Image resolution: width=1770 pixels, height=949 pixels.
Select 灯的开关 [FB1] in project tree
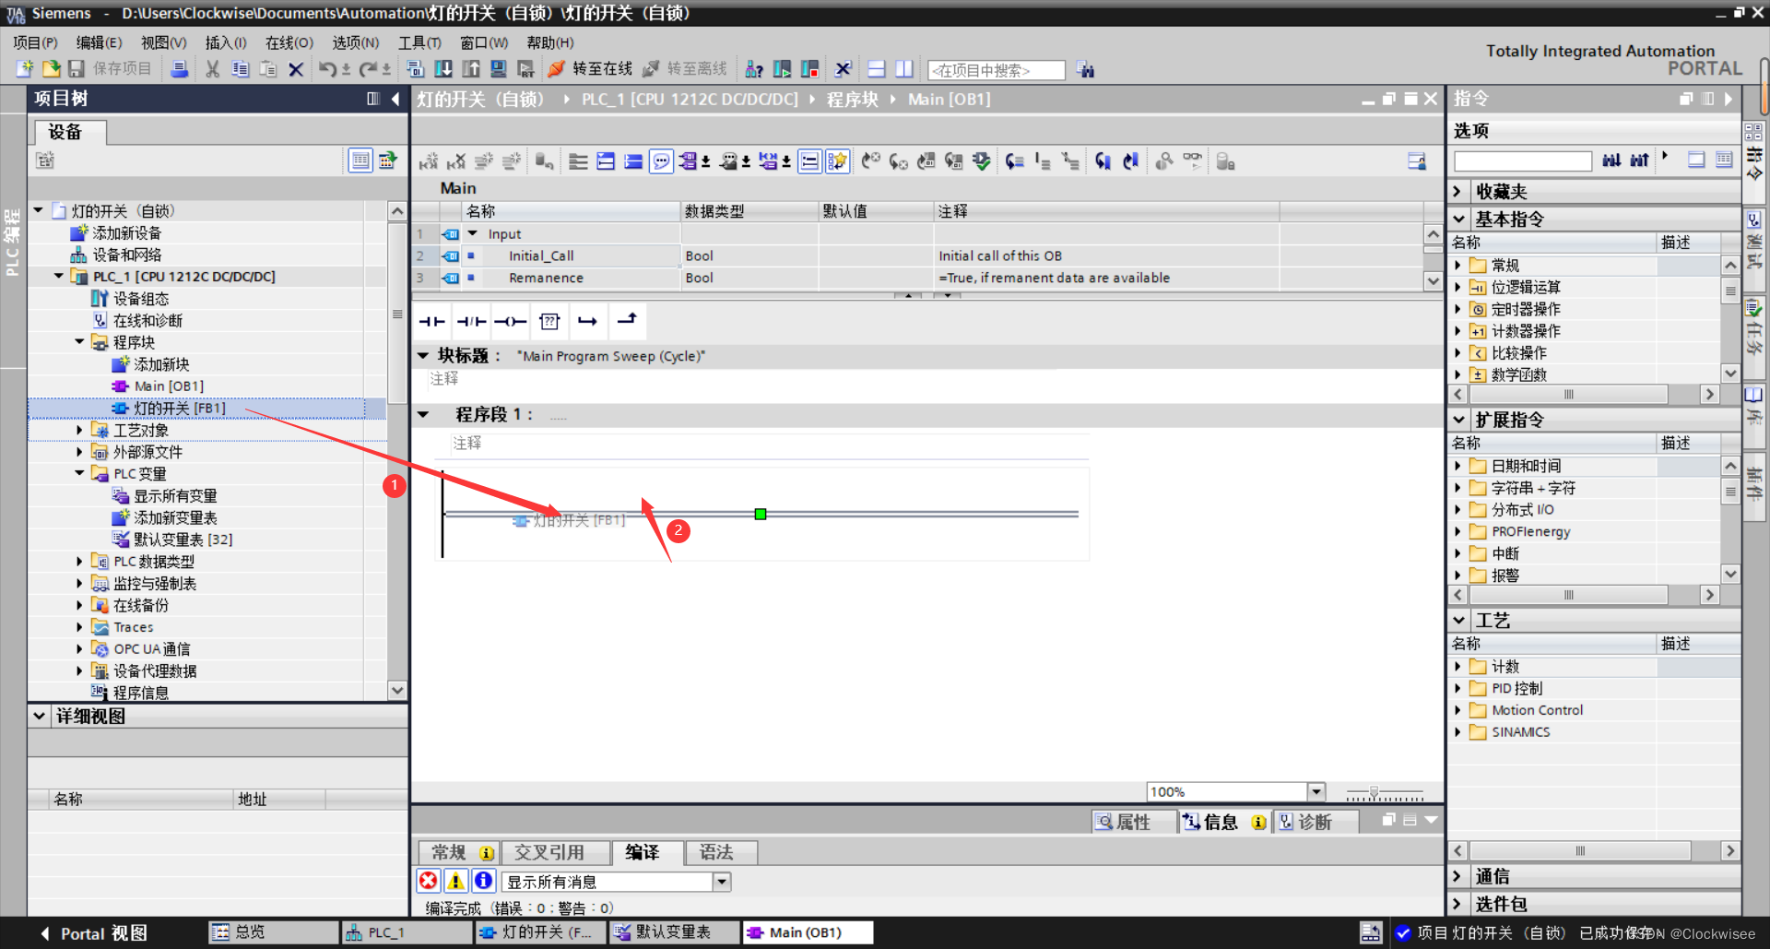click(179, 408)
